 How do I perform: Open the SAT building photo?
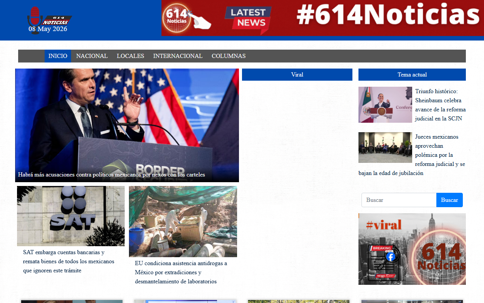(x=71, y=216)
